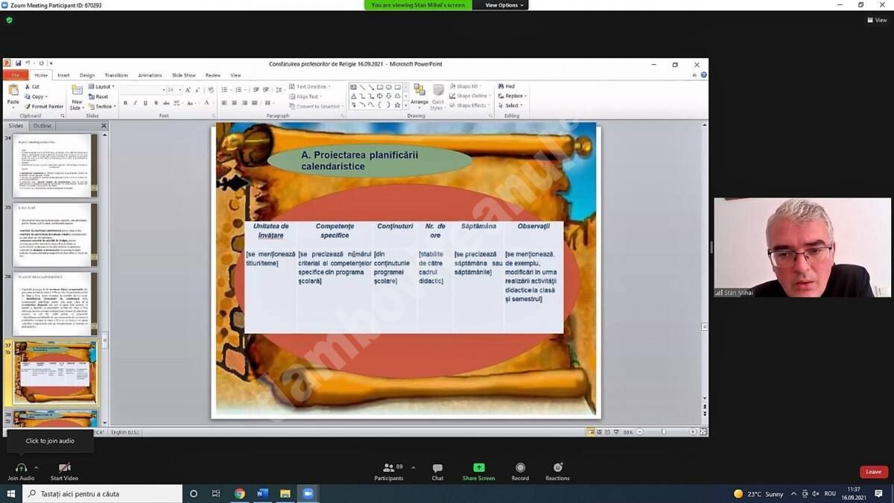894x503 pixels.
Task: Open the Zoom Participants panel
Action: 389,472
